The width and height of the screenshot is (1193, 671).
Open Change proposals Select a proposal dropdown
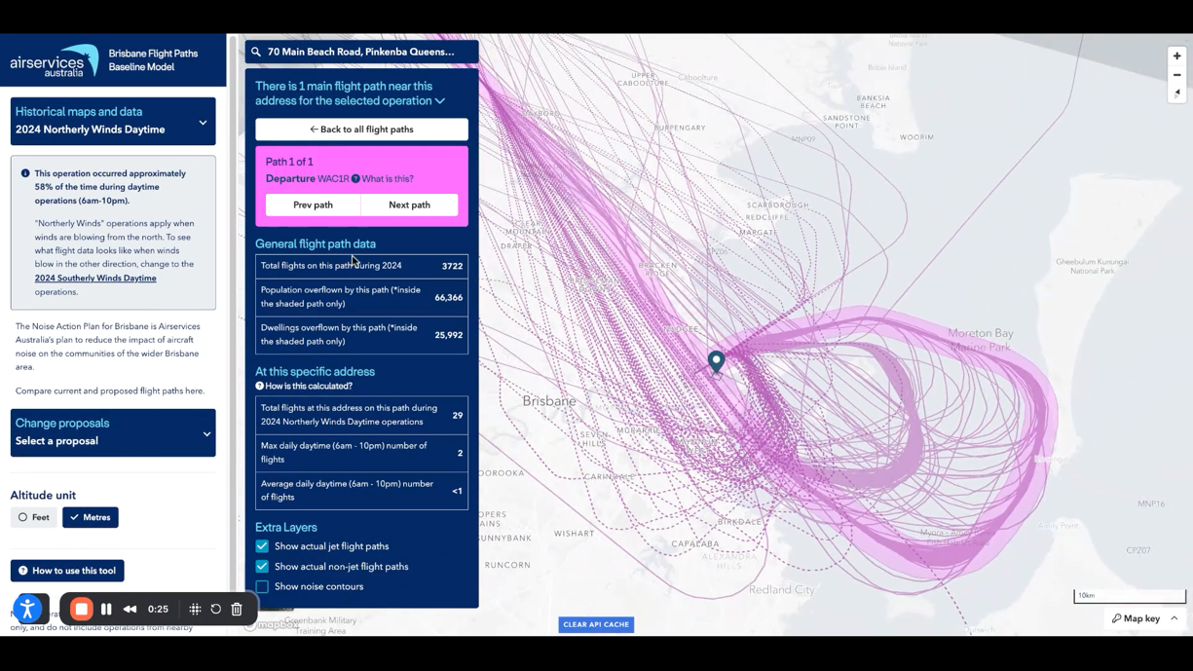click(x=113, y=432)
